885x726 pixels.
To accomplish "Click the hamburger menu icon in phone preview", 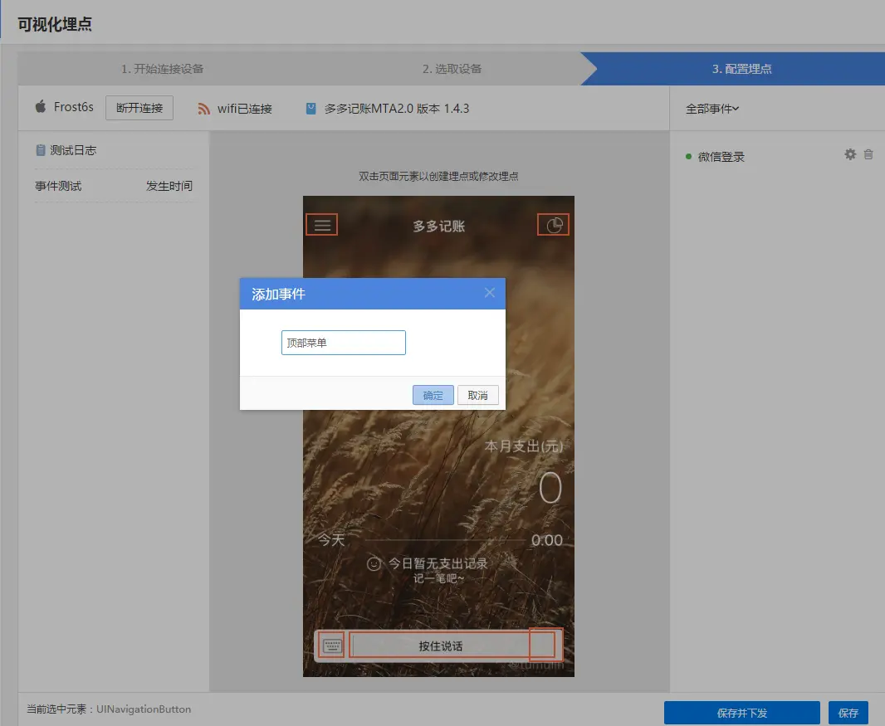I will pyautogui.click(x=322, y=225).
